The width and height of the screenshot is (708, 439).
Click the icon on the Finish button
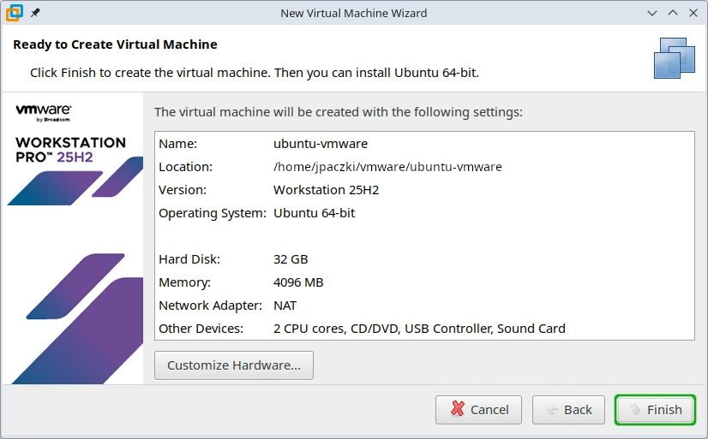coord(635,409)
